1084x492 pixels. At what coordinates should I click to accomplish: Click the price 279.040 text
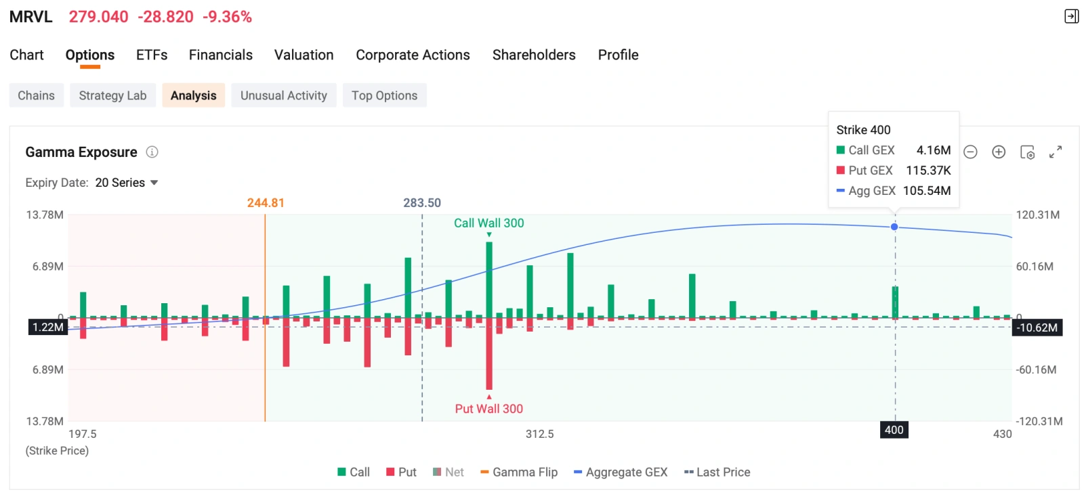pyautogui.click(x=99, y=17)
